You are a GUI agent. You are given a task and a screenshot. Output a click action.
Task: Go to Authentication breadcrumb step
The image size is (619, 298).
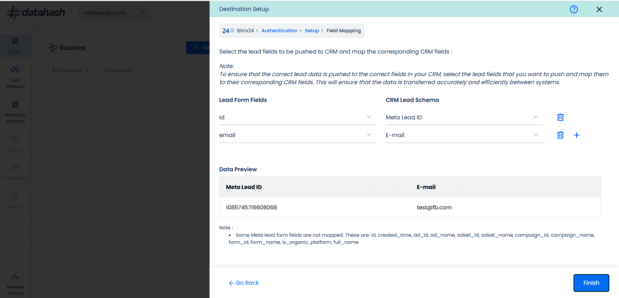coord(279,30)
